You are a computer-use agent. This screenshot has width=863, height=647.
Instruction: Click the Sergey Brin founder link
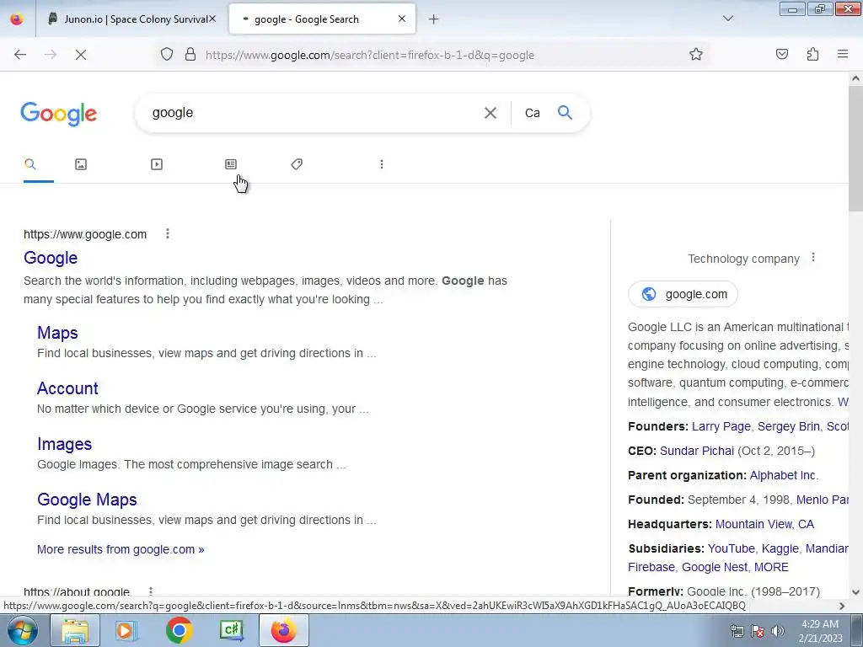[789, 426]
